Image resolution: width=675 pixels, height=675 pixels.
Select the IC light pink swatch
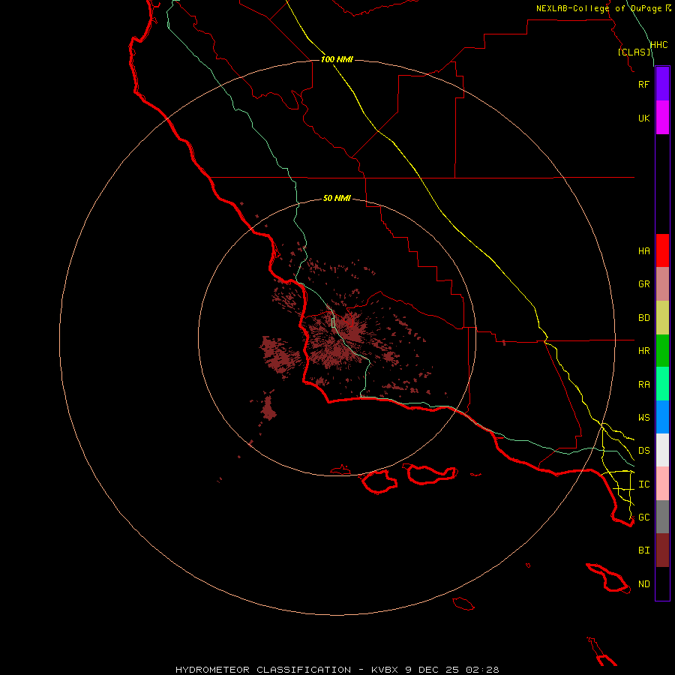[662, 484]
